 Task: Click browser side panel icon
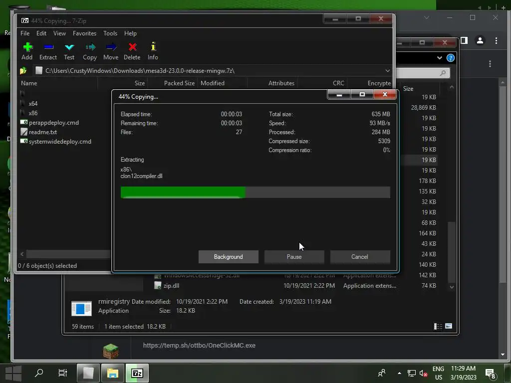(464, 40)
